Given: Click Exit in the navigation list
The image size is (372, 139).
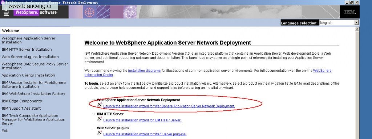Looking at the screenshot, I should pos(5,131).
